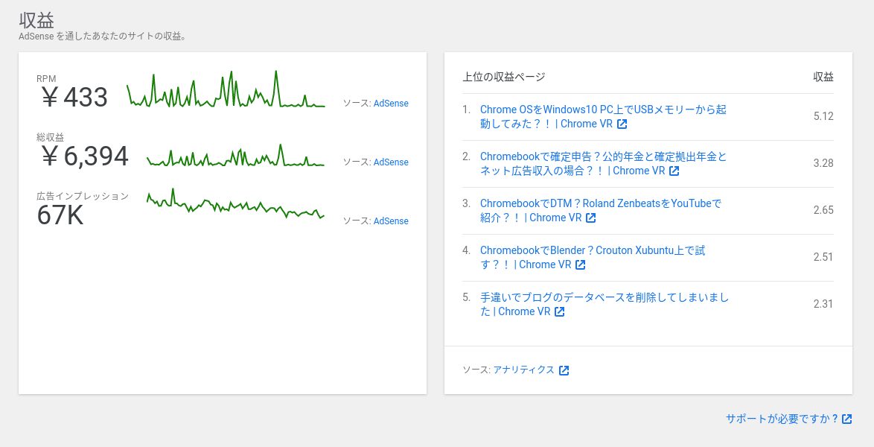This screenshot has height=447, width=874.
Task: Open external icon beside データベース削除 article
Action: (x=560, y=311)
